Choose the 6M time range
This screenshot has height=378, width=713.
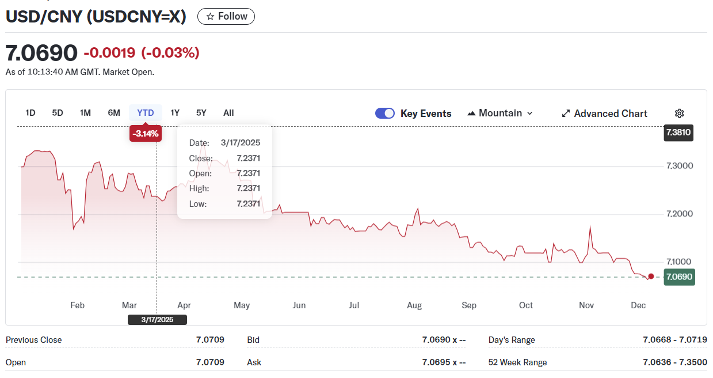(x=114, y=113)
